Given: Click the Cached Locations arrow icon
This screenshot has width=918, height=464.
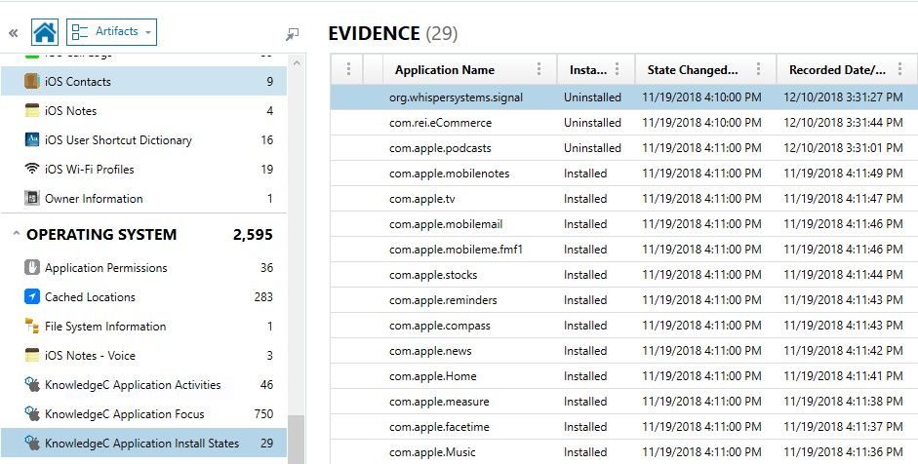Looking at the screenshot, I should [x=31, y=296].
